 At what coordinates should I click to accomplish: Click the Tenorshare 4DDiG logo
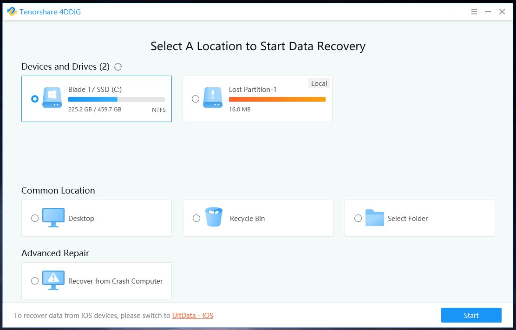pos(12,12)
